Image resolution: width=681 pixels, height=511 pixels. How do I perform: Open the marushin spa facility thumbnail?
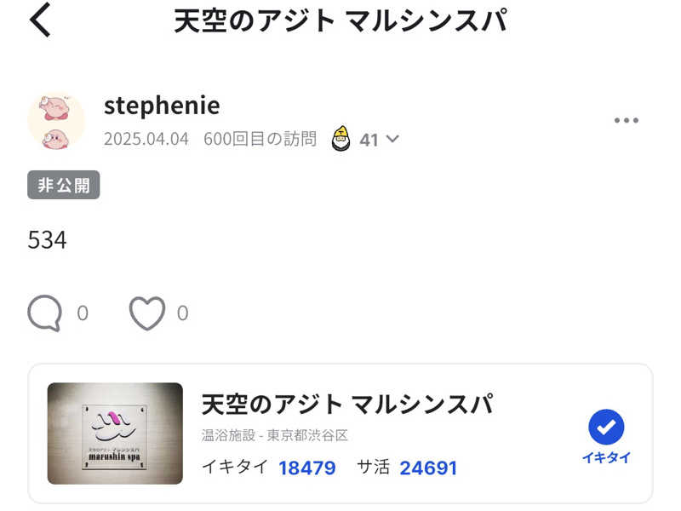115,433
